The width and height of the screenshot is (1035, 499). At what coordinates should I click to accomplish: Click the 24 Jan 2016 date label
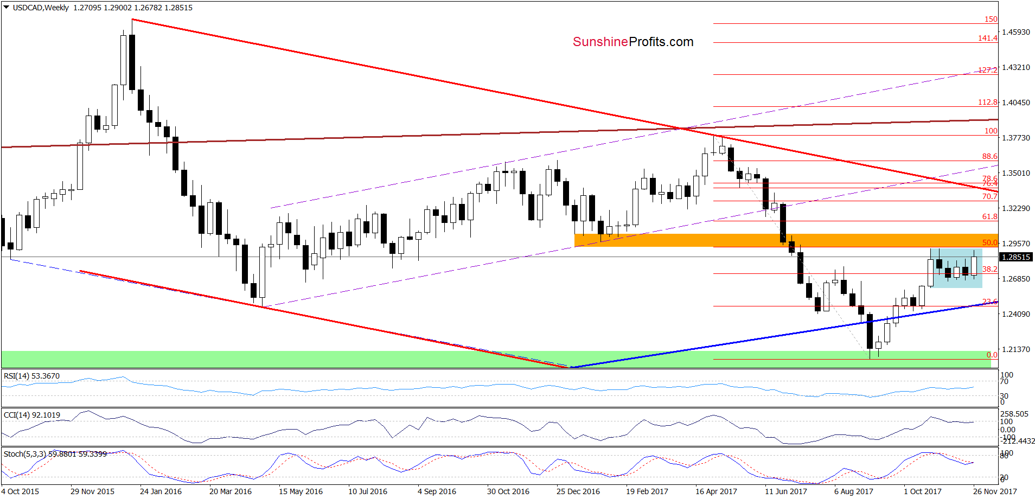click(161, 491)
